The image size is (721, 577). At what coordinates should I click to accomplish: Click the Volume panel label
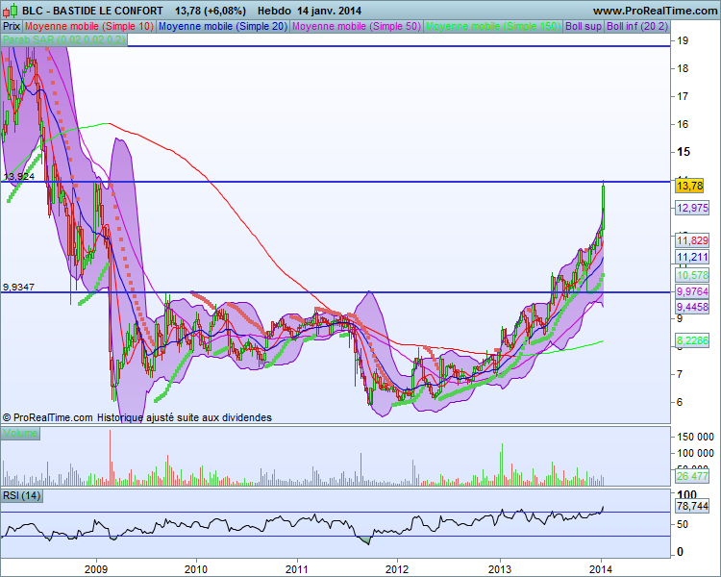click(20, 433)
